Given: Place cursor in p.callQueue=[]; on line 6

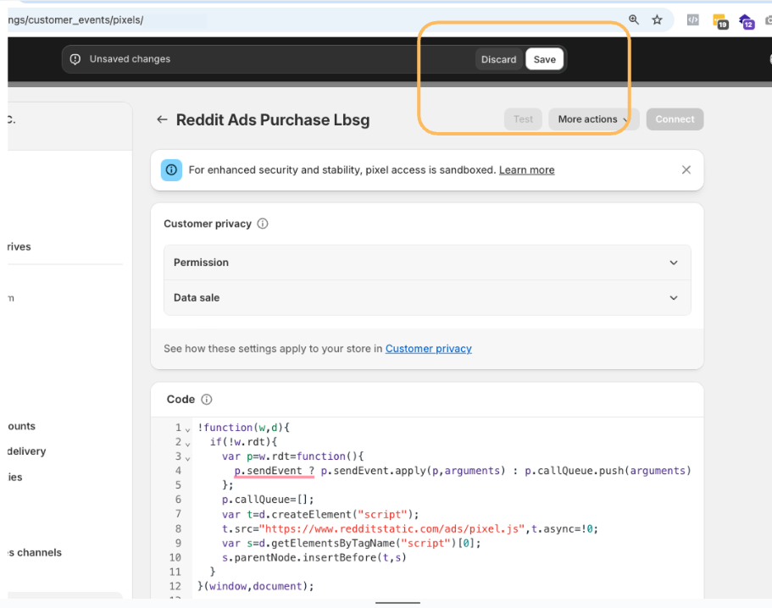Looking at the screenshot, I should click(267, 500).
